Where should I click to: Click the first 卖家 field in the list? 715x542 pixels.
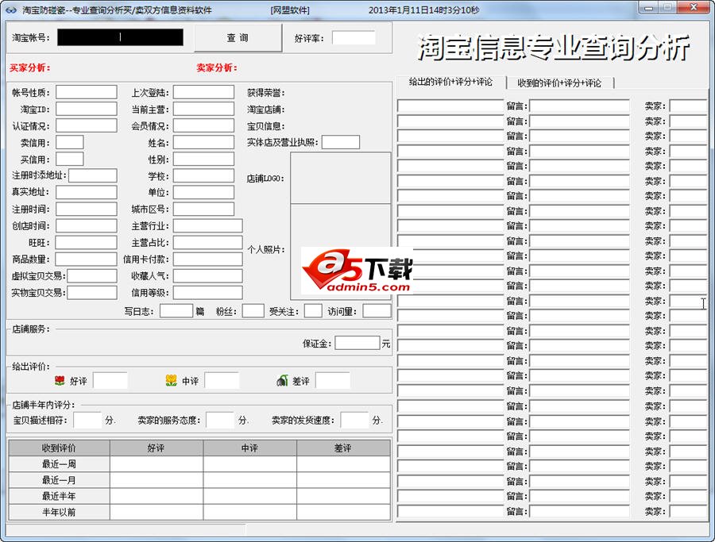[x=688, y=106]
